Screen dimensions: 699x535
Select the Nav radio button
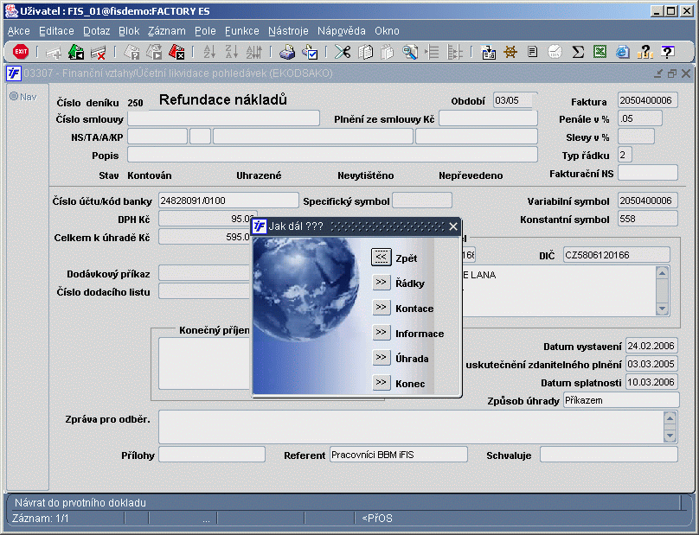[14, 96]
